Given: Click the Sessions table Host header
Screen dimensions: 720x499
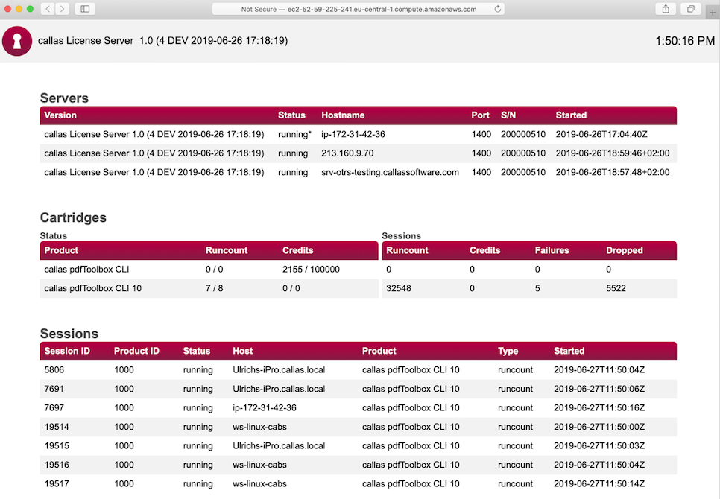Looking at the screenshot, I should pyautogui.click(x=242, y=351).
